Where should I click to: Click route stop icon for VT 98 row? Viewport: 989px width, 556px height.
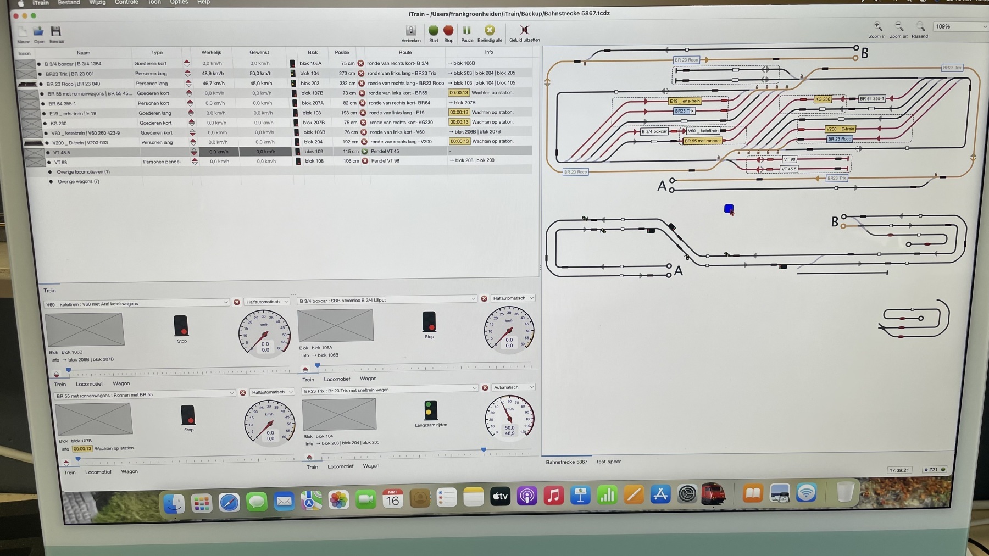[365, 161]
